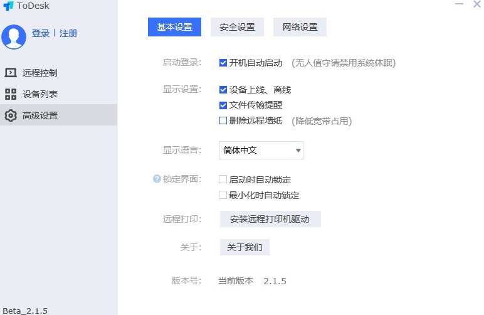Click the help icon beside 锁定界面
The width and height of the screenshot is (484, 315).
coord(157,179)
